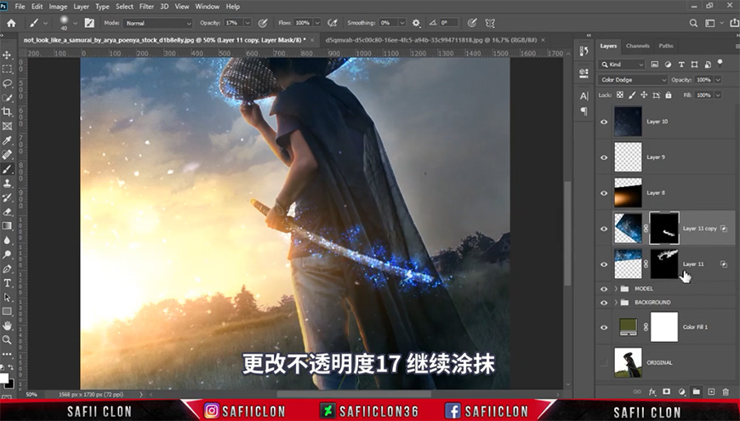Image resolution: width=740 pixels, height=421 pixels.
Task: Select the Horizontal Type tool
Action: [7, 283]
